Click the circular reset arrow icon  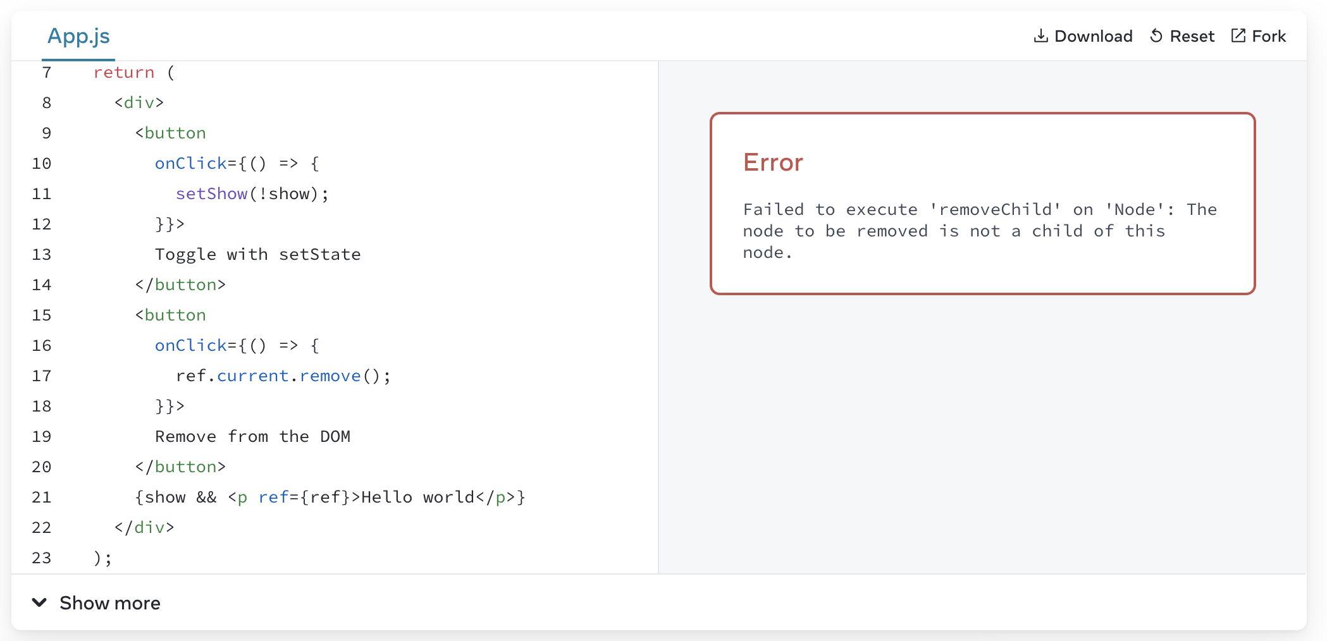(x=1156, y=36)
